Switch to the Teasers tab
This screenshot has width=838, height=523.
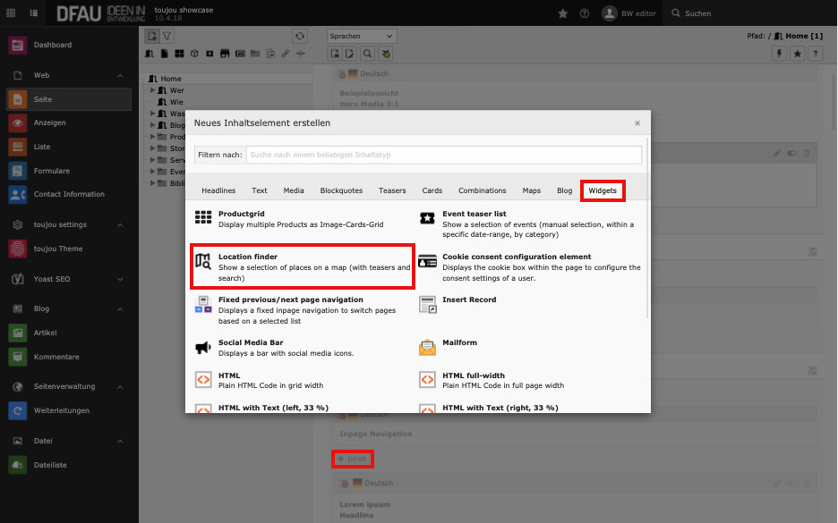392,190
